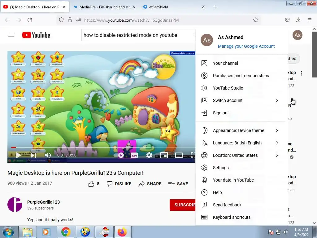Share the video
This screenshot has width=317, height=238.
coord(150,184)
